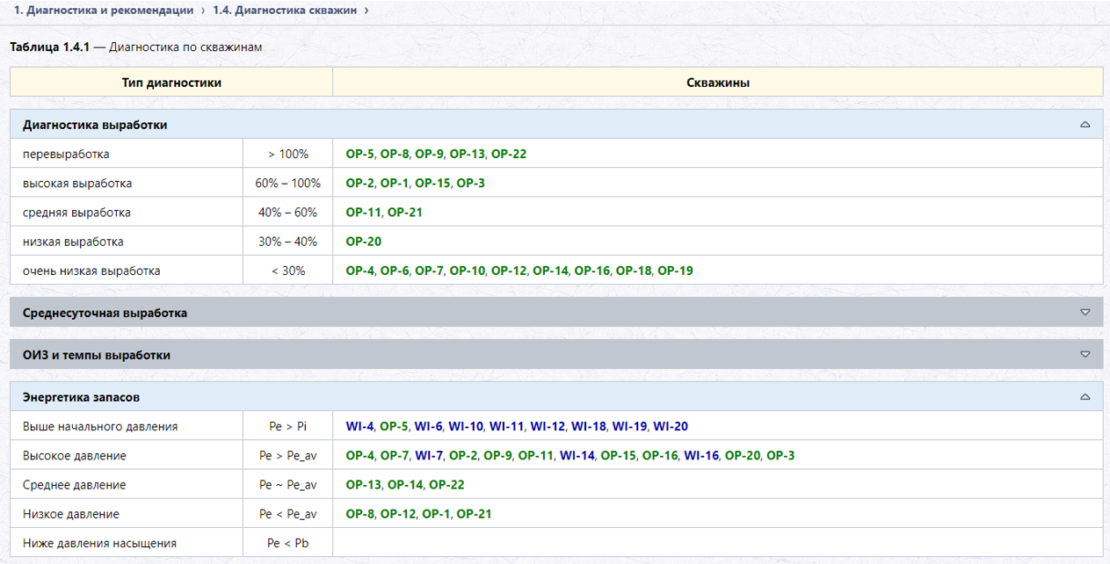Screen dimensions: 1110x564
Task: Open breadcrumb 1.4. Диагностика скважин
Action: click(x=285, y=11)
